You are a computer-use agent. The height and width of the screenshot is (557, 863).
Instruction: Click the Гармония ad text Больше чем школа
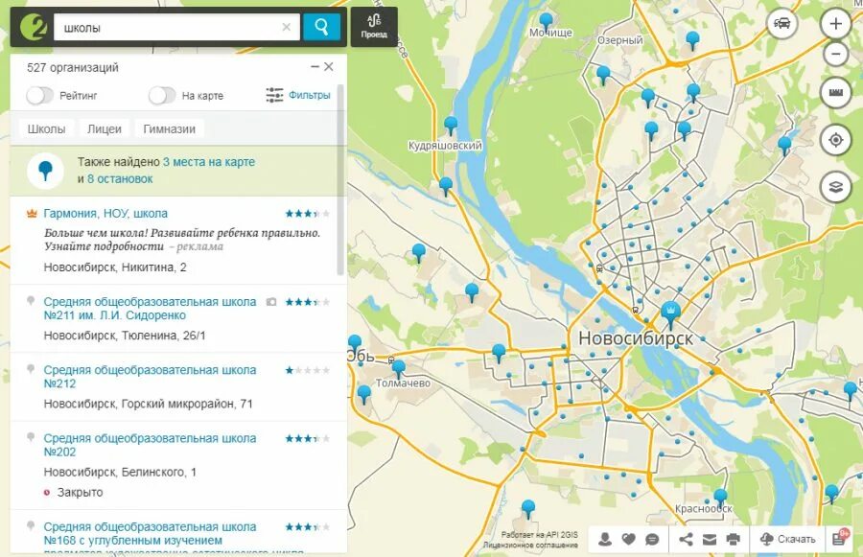click(182, 240)
